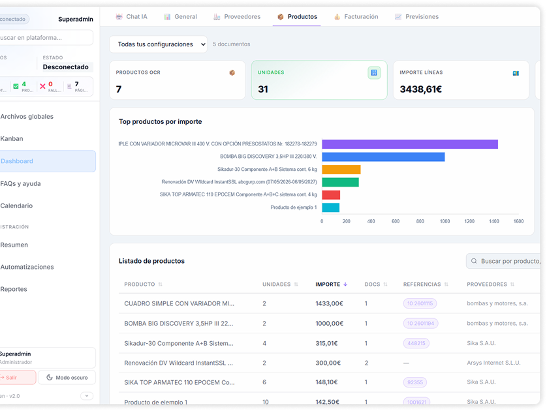This screenshot has height=411, width=547.
Task: Click the search magnifier icon in product list
Action: (x=474, y=261)
